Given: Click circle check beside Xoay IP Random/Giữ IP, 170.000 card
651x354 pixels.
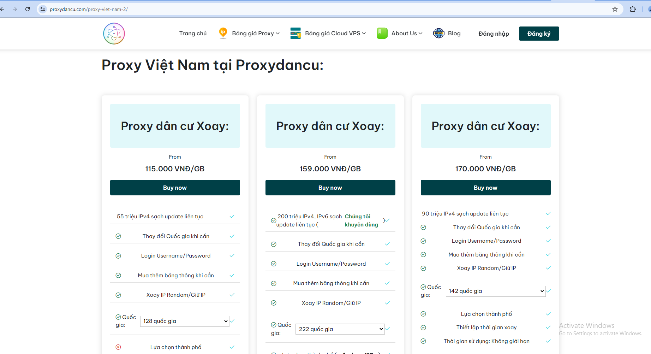Looking at the screenshot, I should click(423, 268).
